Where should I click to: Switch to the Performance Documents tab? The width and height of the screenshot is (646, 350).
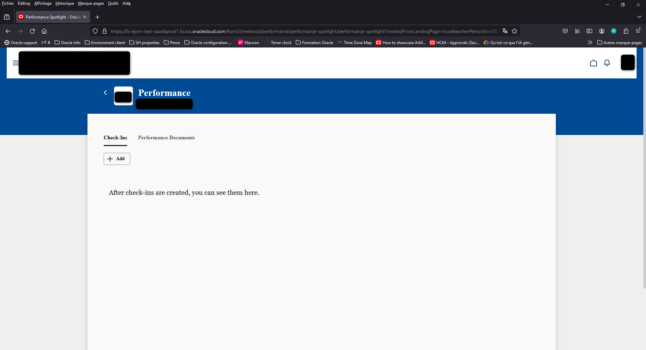166,138
